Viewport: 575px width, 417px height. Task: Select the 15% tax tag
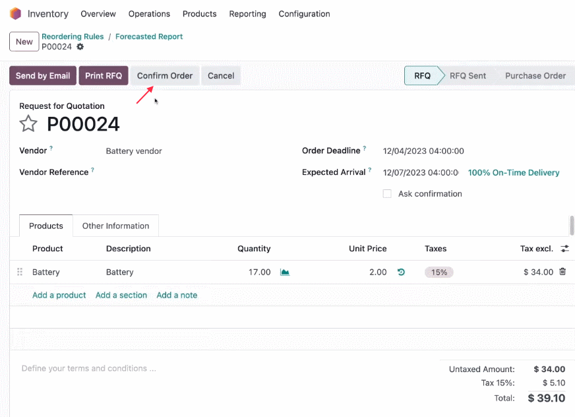pos(439,272)
